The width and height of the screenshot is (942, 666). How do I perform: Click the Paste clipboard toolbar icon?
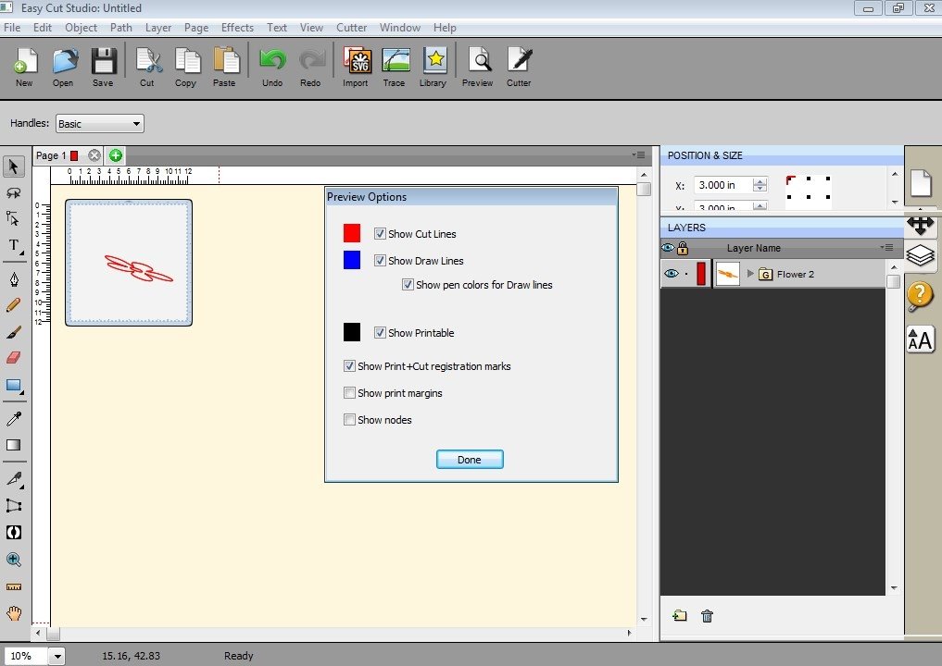225,62
